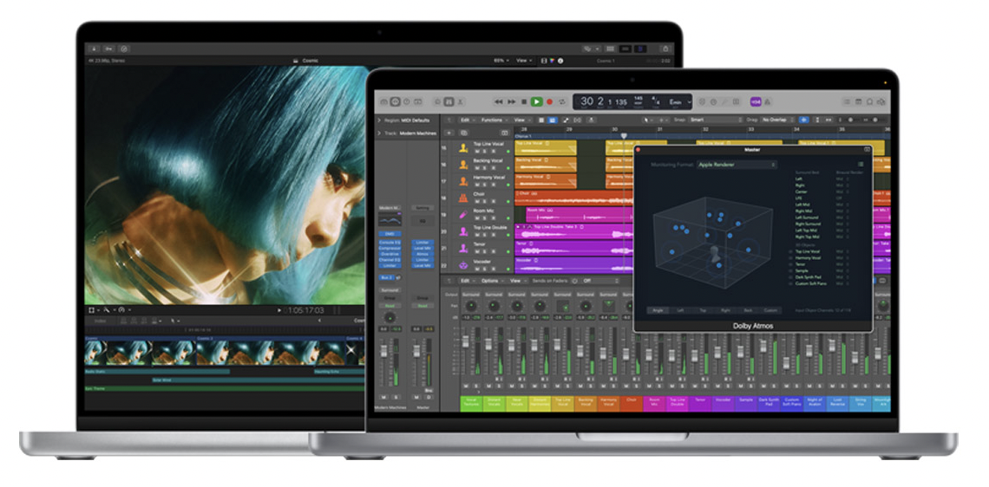This screenshot has width=989, height=487.
Task: Click the Rewind transport button
Action: [x=498, y=101]
